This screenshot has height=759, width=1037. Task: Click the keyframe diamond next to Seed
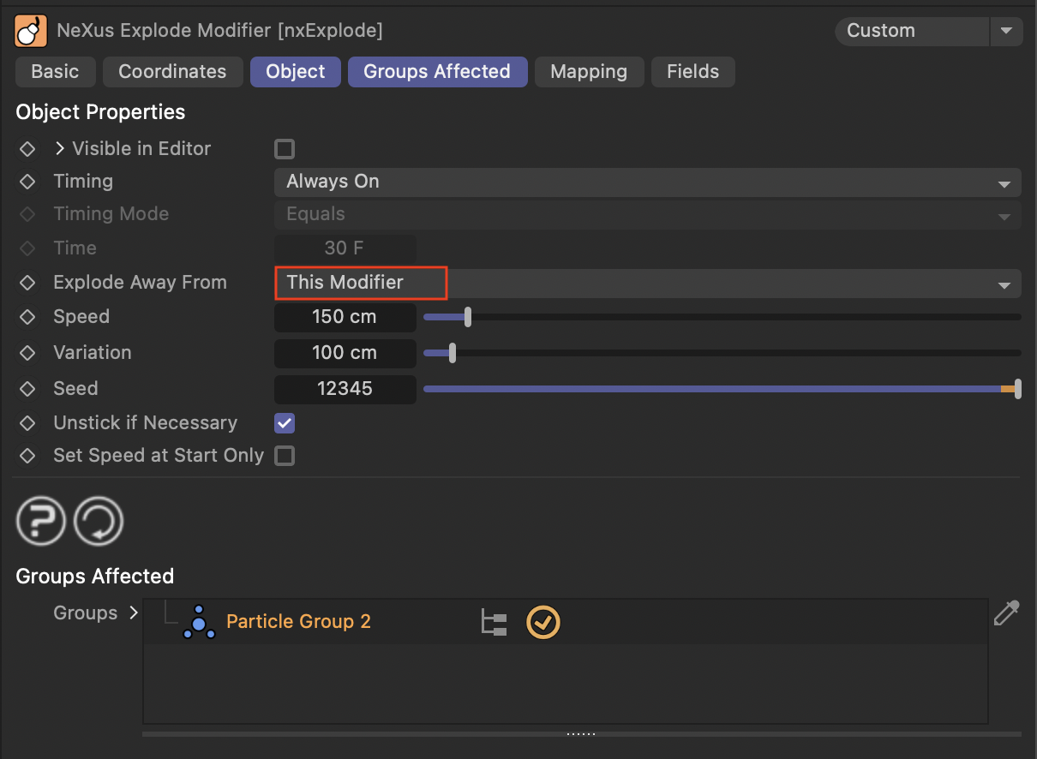27,389
